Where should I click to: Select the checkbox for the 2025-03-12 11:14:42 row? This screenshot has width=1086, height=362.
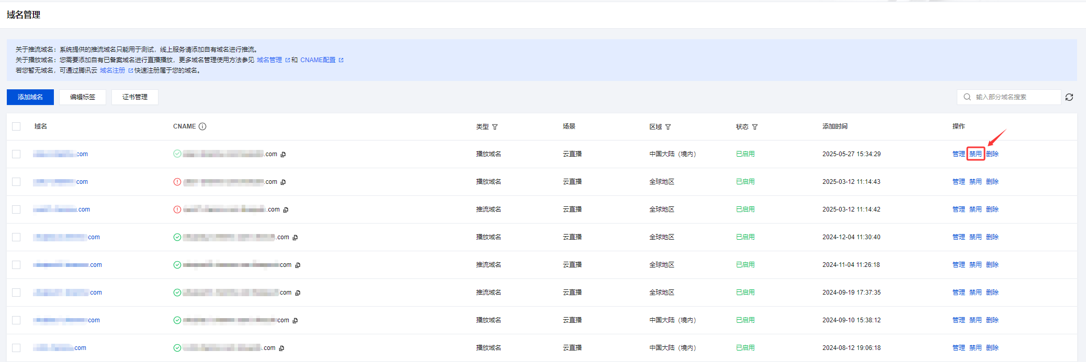[16, 209]
